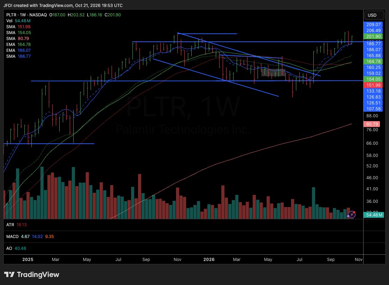Click the 186.77 price axis label

tap(373, 44)
